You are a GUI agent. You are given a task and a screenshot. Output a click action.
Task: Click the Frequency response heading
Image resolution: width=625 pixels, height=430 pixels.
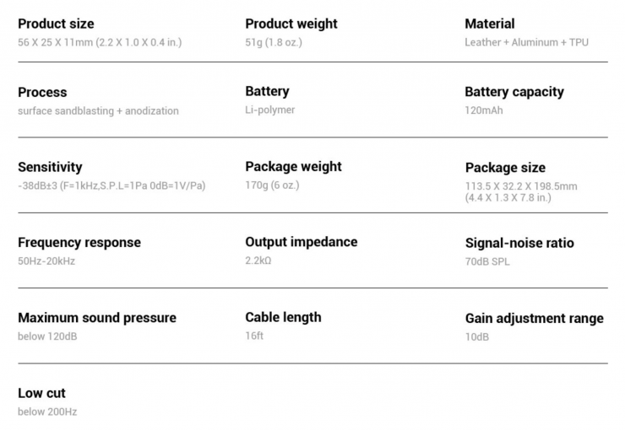79,242
